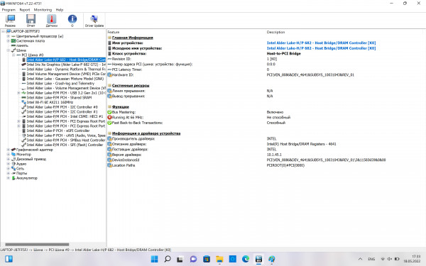426x266 pixels.
Task: Collapse the LAPTOP root tree node
Action: [4, 31]
